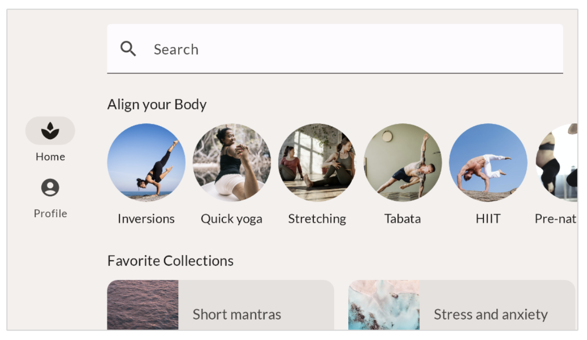
Task: Select the Tabata circular photo
Action: pyautogui.click(x=403, y=163)
